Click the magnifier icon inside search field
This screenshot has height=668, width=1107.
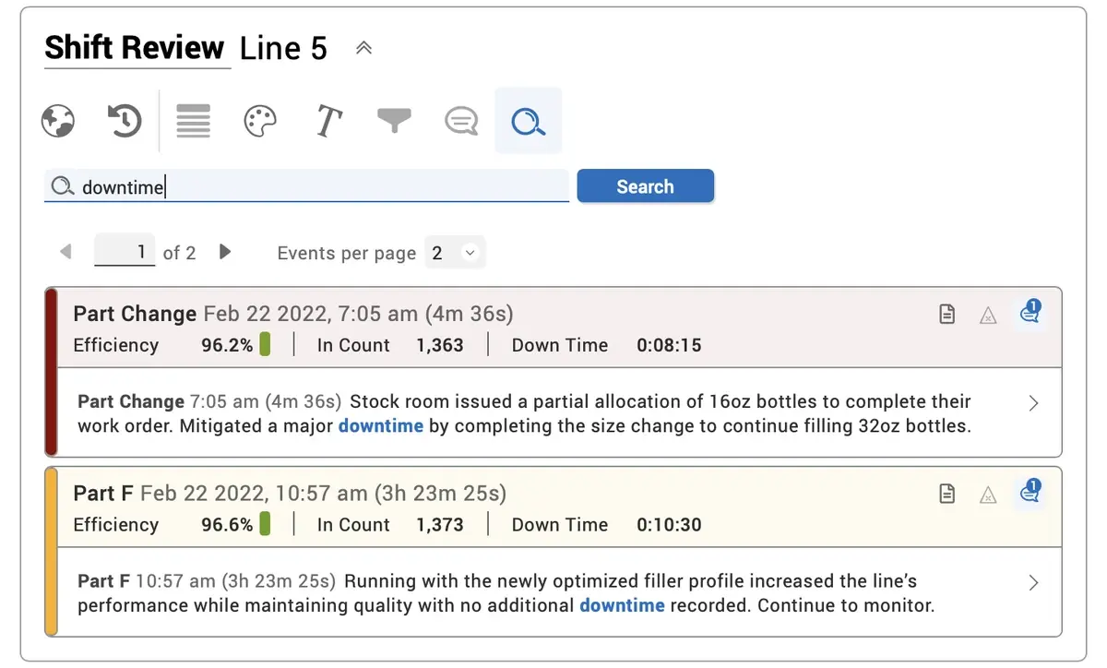pos(62,186)
